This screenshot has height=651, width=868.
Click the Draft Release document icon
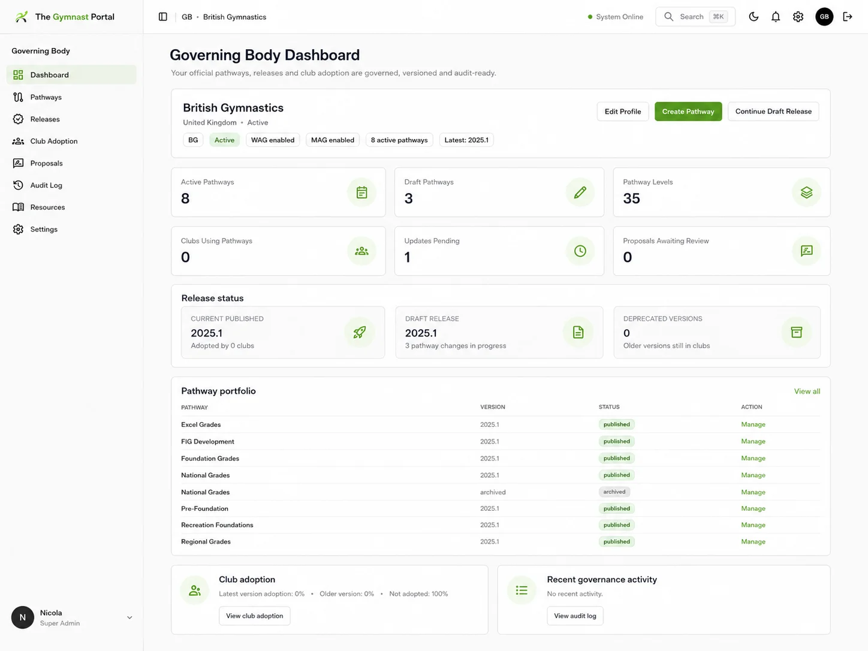pos(578,332)
